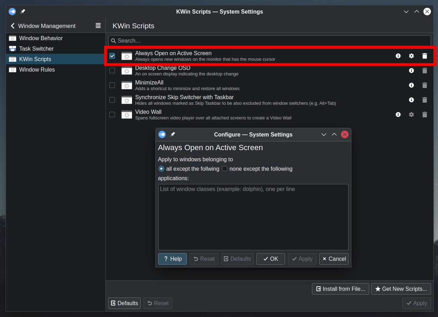
Task: Confirm Configure dialog with OK
Action: pos(271,259)
